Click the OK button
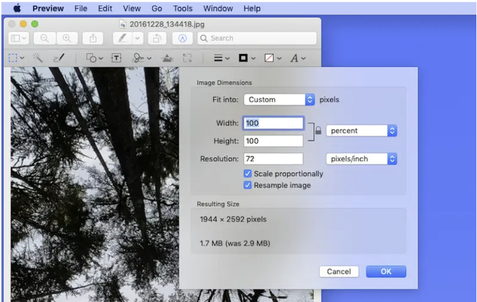477x302 pixels. (x=386, y=272)
